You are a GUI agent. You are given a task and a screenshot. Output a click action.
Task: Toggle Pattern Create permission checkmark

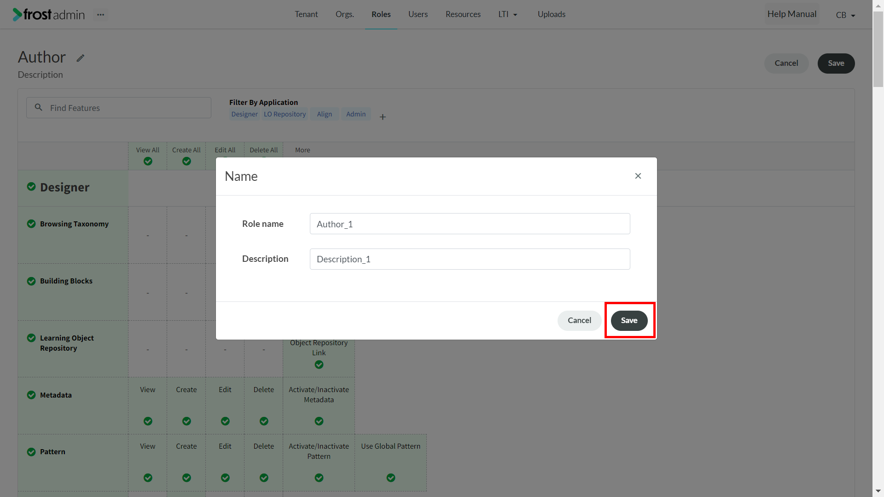coord(186,478)
